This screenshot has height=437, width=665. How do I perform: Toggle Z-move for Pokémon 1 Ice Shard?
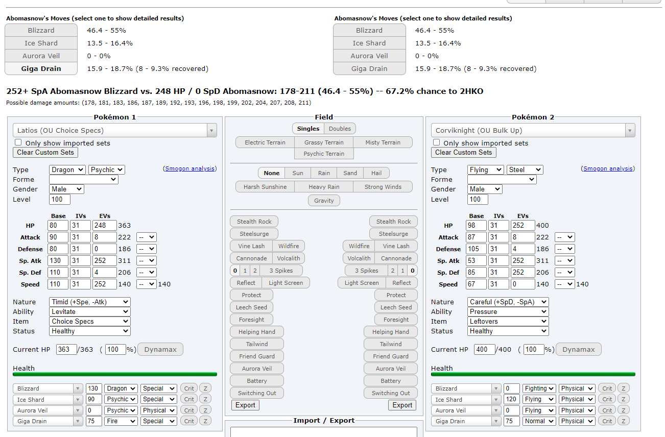[205, 399]
